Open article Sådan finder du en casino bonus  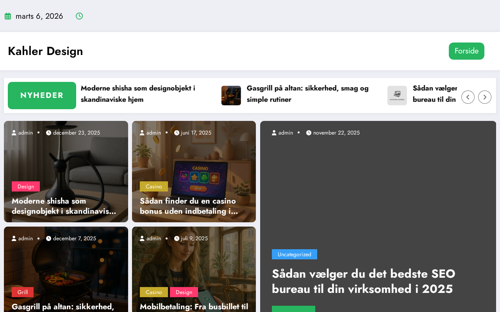click(189, 206)
